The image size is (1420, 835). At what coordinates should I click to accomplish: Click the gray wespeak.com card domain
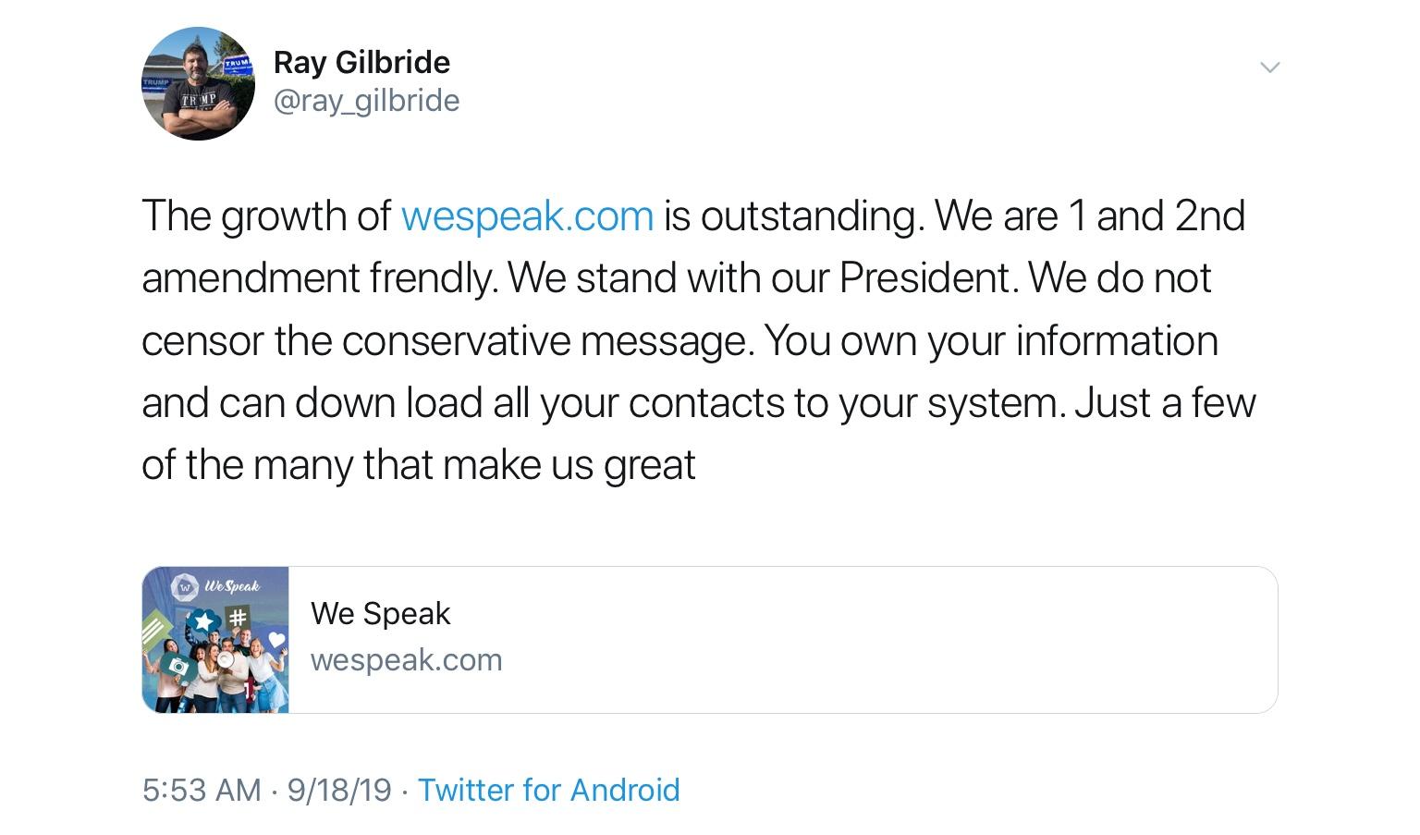(x=406, y=660)
